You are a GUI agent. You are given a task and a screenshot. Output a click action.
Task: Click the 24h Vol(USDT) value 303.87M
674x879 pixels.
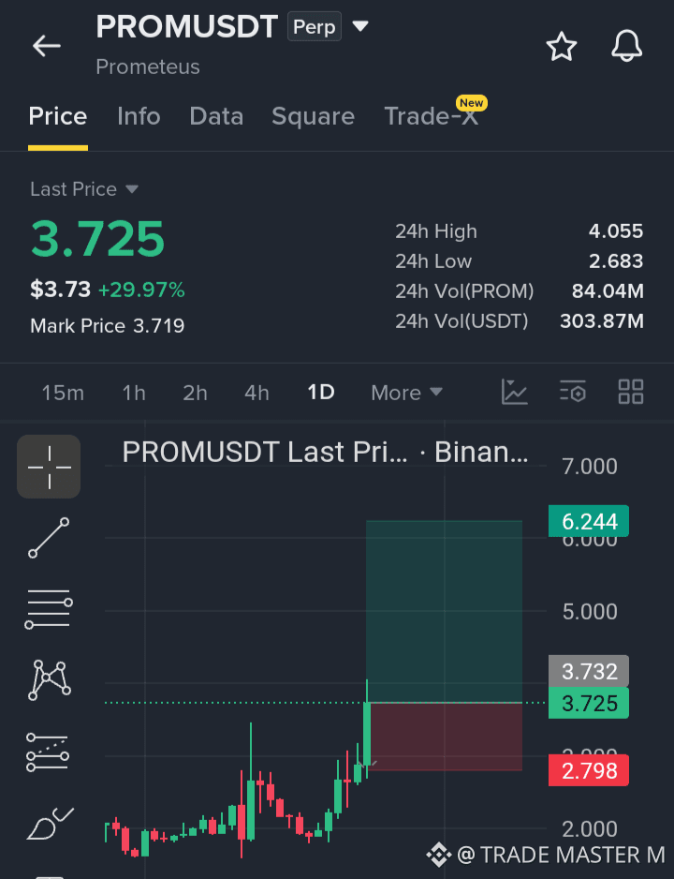(602, 320)
